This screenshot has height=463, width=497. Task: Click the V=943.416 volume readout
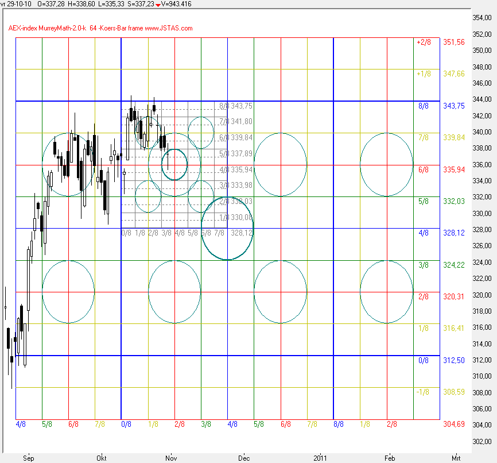(176, 4)
